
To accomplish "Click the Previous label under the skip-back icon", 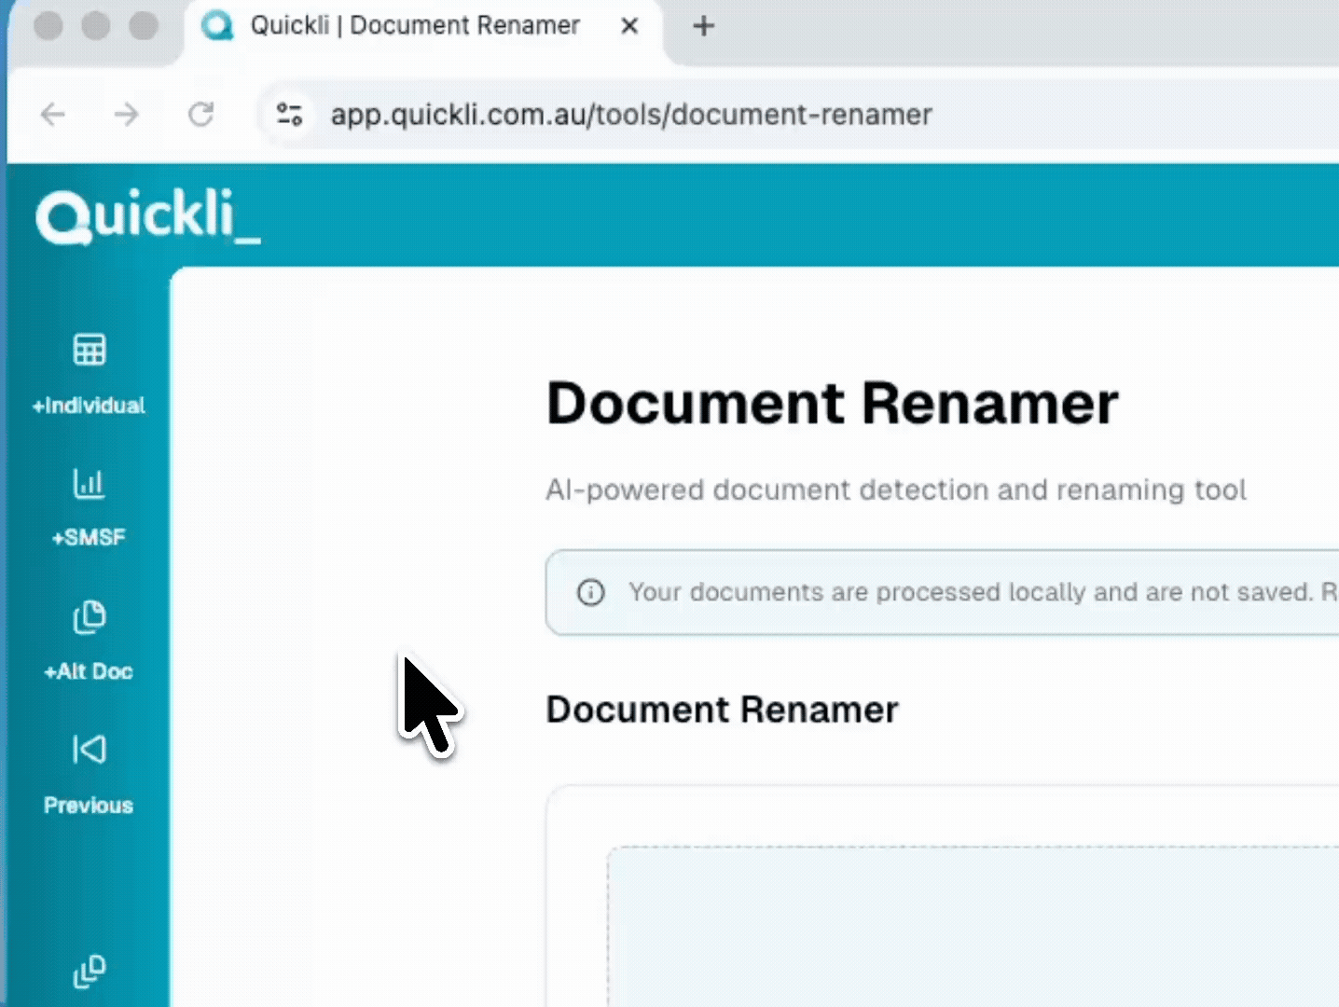I will tap(89, 805).
